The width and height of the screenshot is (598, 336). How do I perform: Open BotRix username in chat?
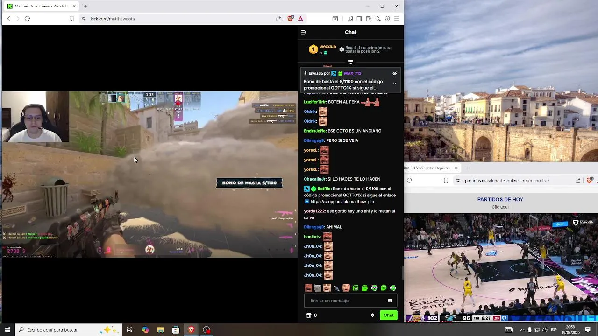pyautogui.click(x=324, y=189)
